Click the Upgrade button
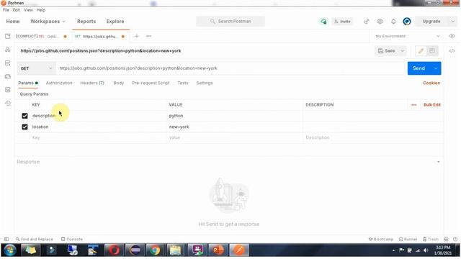 point(431,22)
